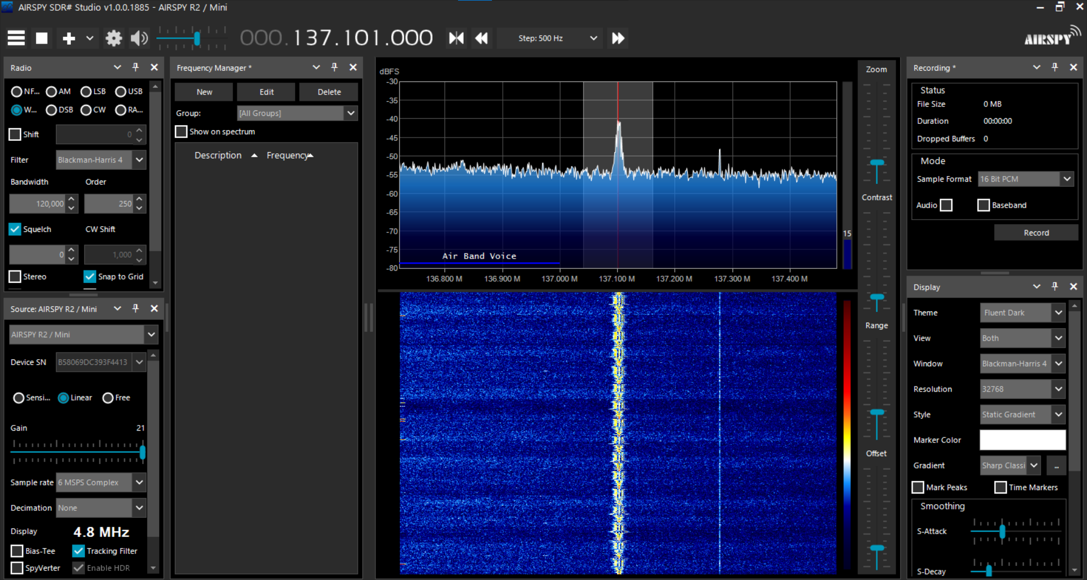
Task: Open Frequency Manager panel options chevron
Action: tap(316, 67)
